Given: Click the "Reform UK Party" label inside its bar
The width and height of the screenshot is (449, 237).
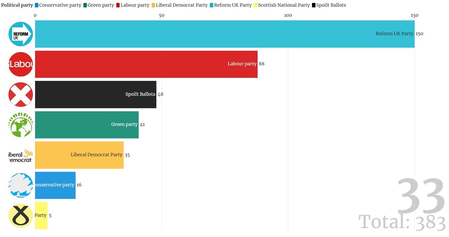Looking at the screenshot, I should coord(394,34).
